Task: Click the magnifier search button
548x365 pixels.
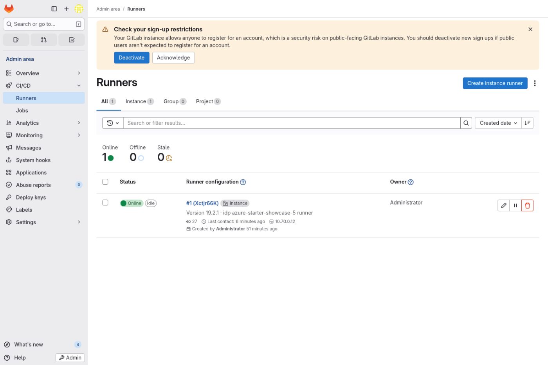Action: coord(466,123)
